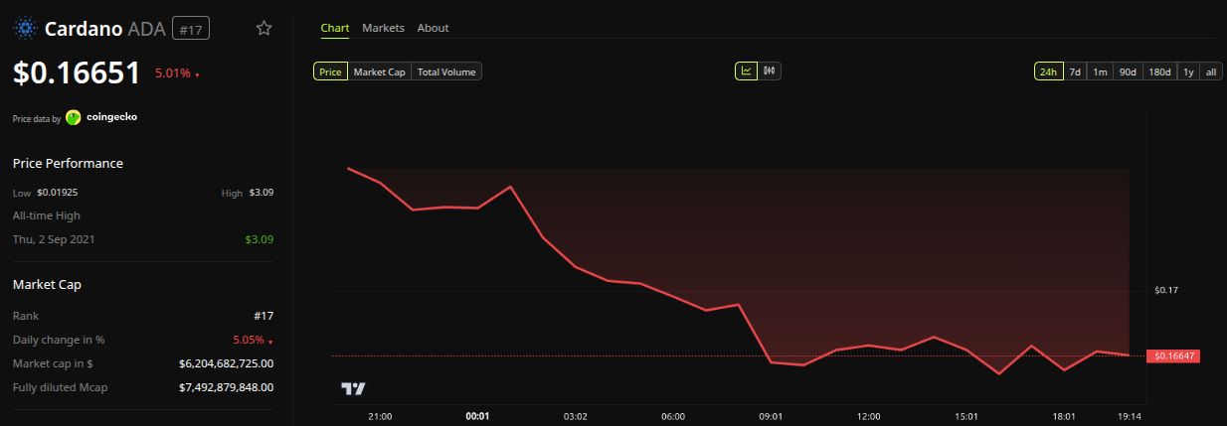Screen dimensions: 1227x426
Task: Click the 18:01 time axis label
Action: [1064, 416]
